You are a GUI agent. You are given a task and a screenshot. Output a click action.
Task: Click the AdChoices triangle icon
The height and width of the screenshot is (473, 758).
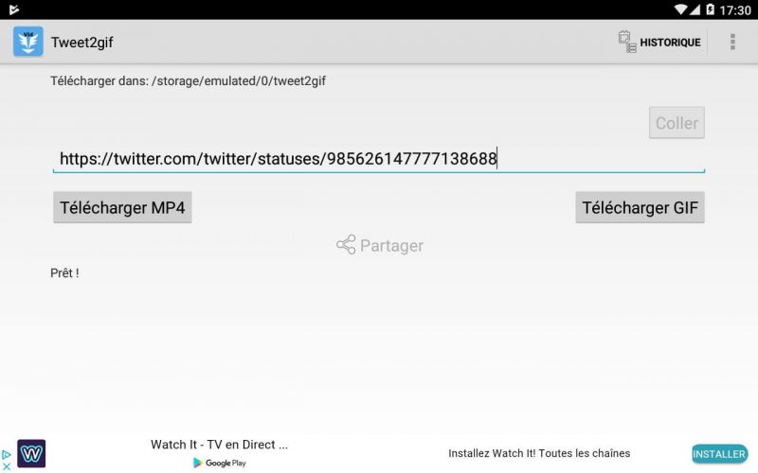[x=7, y=455]
